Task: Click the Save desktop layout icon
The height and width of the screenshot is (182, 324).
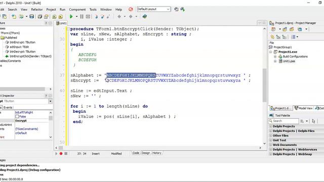Action: tap(176, 9)
